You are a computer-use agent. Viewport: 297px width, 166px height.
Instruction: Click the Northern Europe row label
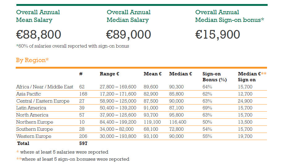(35, 122)
